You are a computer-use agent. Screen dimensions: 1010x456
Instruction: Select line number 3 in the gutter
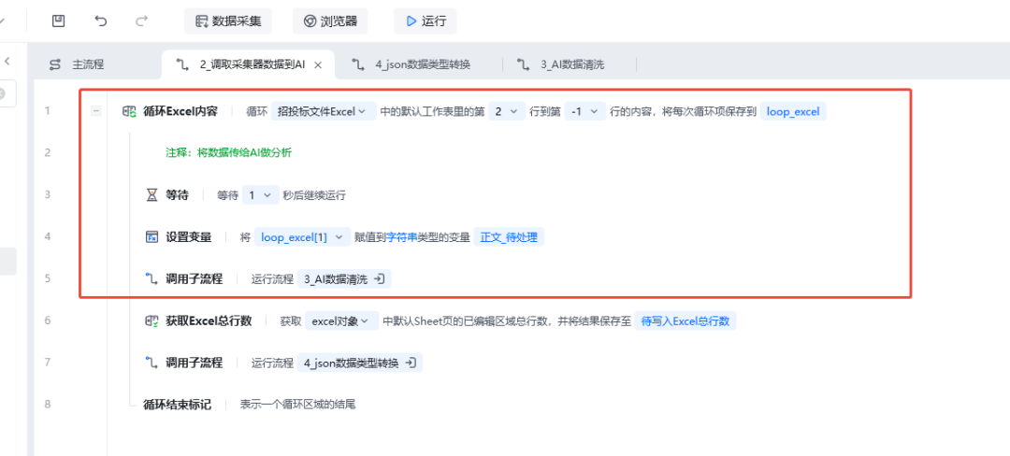(47, 195)
